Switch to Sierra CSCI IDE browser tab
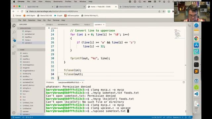 (x=71, y=7)
